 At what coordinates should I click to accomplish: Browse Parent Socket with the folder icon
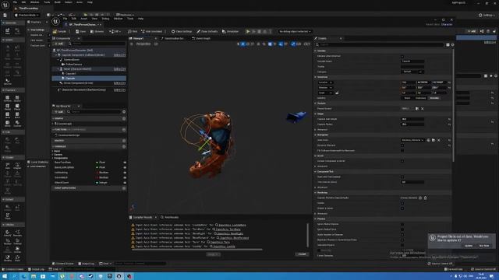[x=417, y=109]
